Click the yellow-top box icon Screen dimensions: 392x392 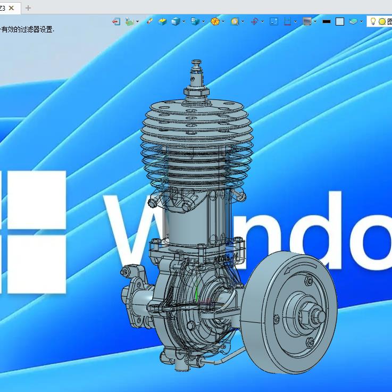coord(163,21)
